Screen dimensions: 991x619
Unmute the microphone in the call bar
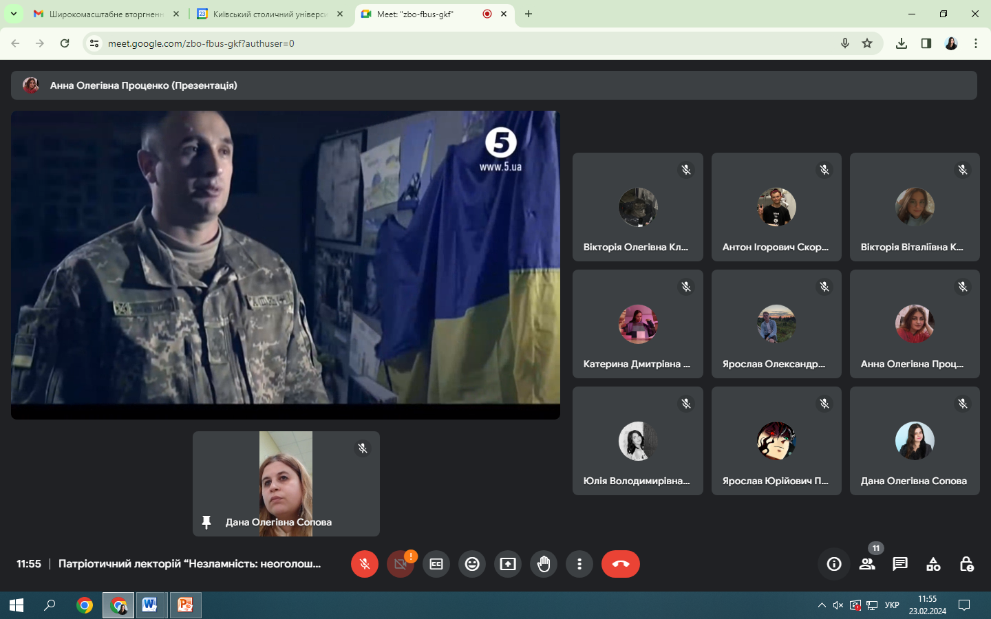point(365,564)
